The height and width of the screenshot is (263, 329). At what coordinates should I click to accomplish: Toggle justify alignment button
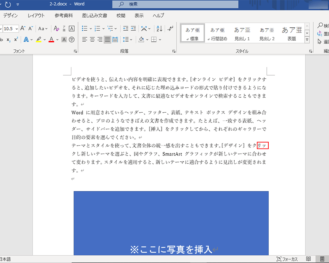(x=107, y=40)
